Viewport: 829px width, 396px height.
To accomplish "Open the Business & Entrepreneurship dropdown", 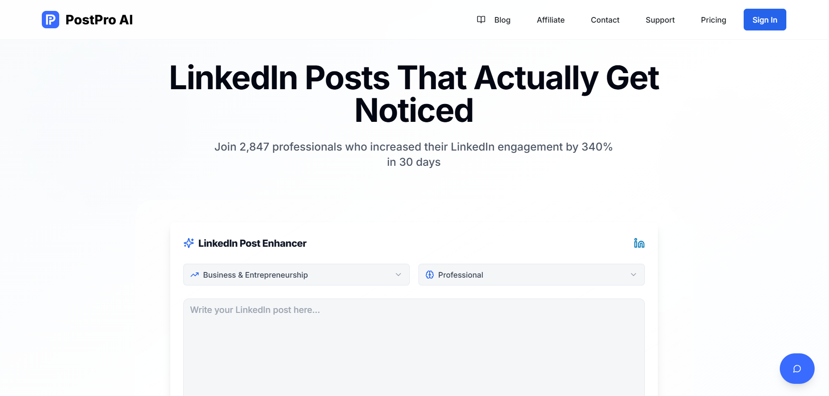I will 297,275.
